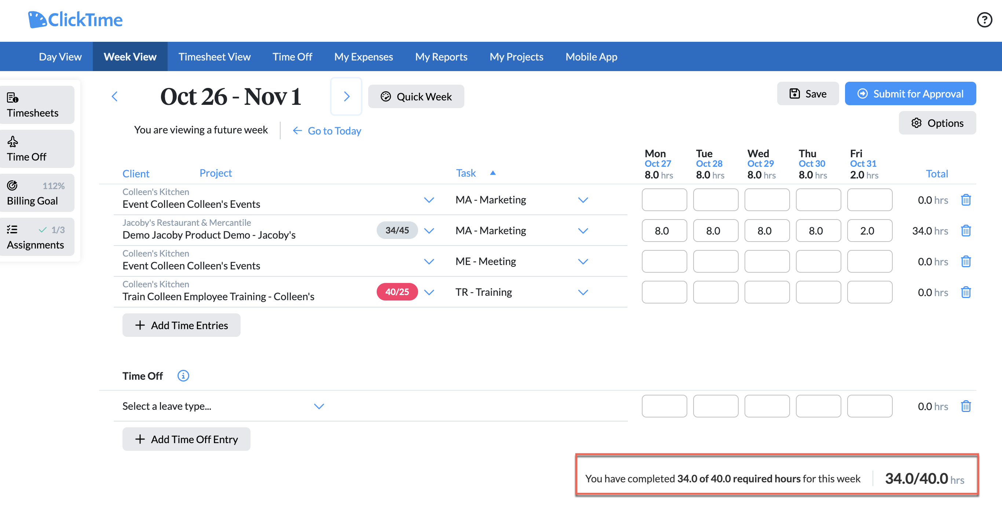Expand project dropdown for Train Colleen row
The height and width of the screenshot is (508, 1002).
pyautogui.click(x=429, y=292)
